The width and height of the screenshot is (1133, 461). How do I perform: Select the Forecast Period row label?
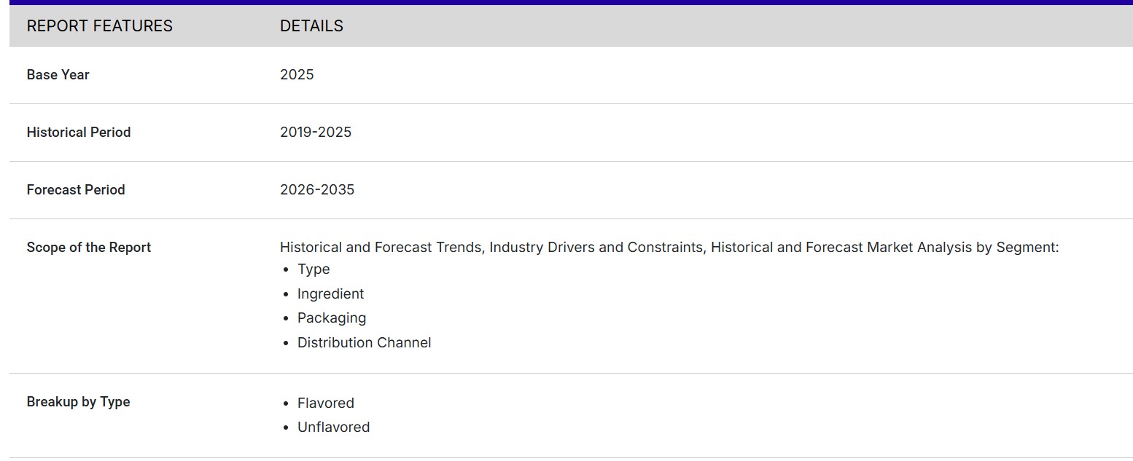pyautogui.click(x=76, y=190)
